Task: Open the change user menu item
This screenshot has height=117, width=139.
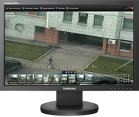Action: (x=13, y=8)
